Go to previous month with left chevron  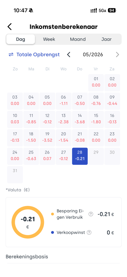pyautogui.click(x=69, y=55)
